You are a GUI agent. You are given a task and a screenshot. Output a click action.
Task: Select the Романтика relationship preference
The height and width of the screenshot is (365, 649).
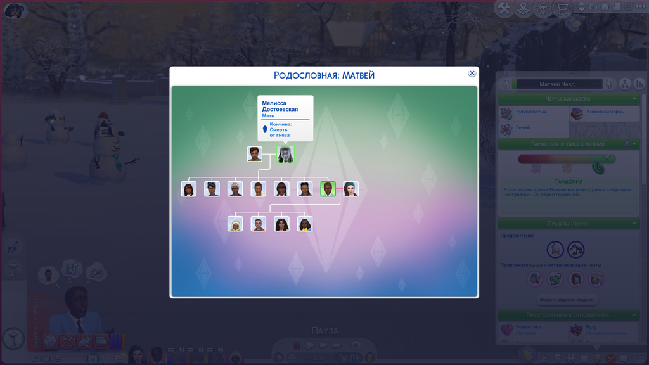click(x=534, y=330)
